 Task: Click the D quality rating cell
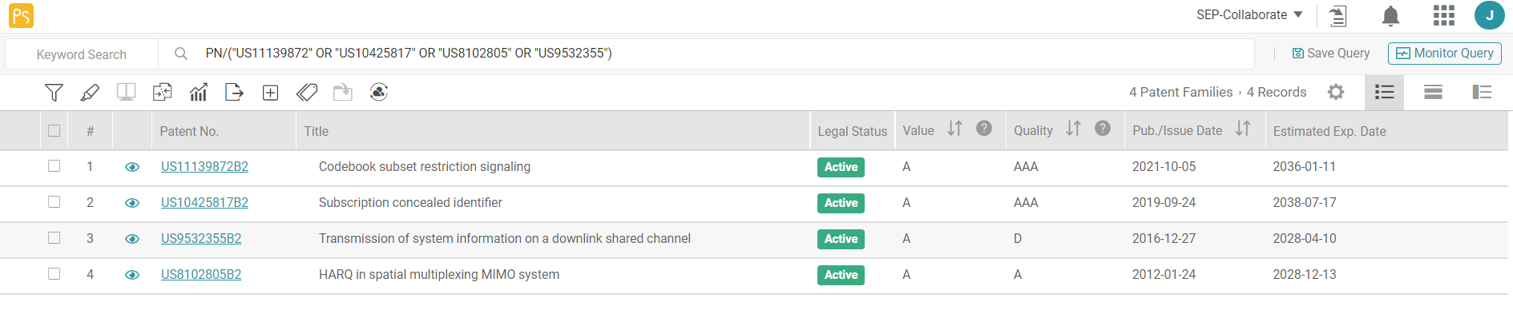[x=1018, y=239]
